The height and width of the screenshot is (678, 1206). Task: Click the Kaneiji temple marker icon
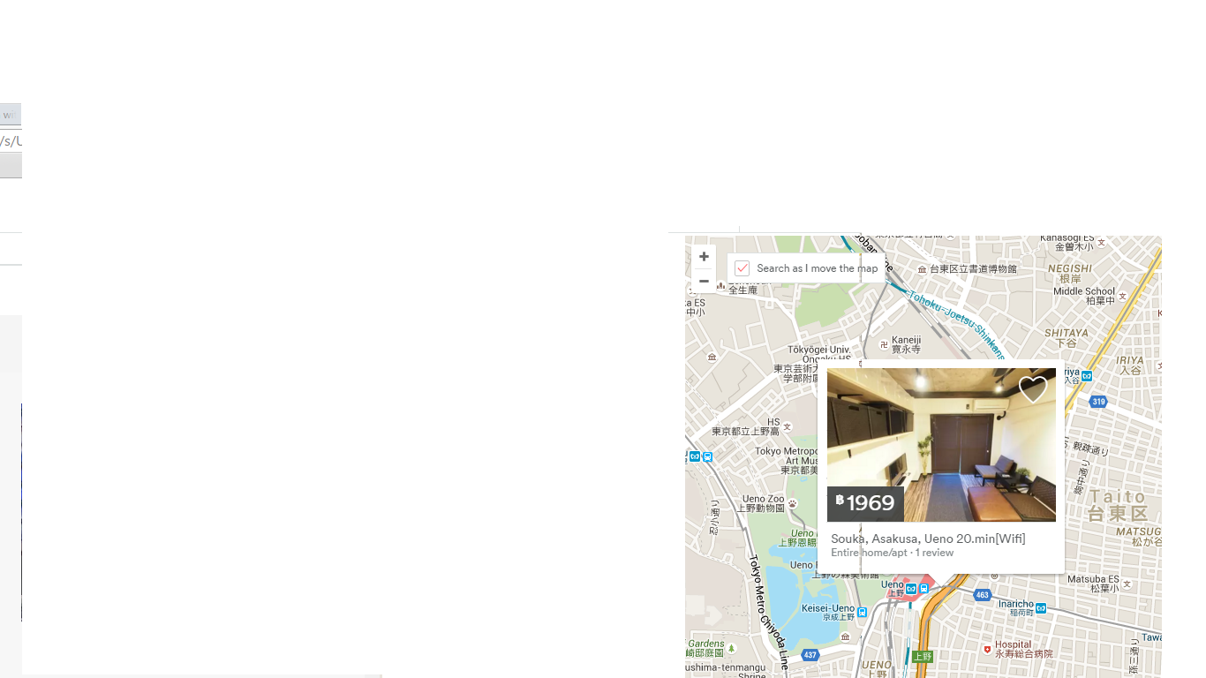(884, 344)
